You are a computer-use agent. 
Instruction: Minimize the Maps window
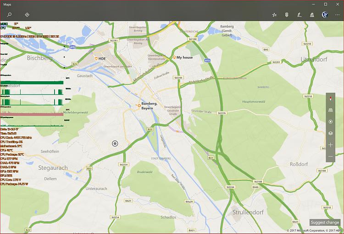pyautogui.click(x=314, y=4)
